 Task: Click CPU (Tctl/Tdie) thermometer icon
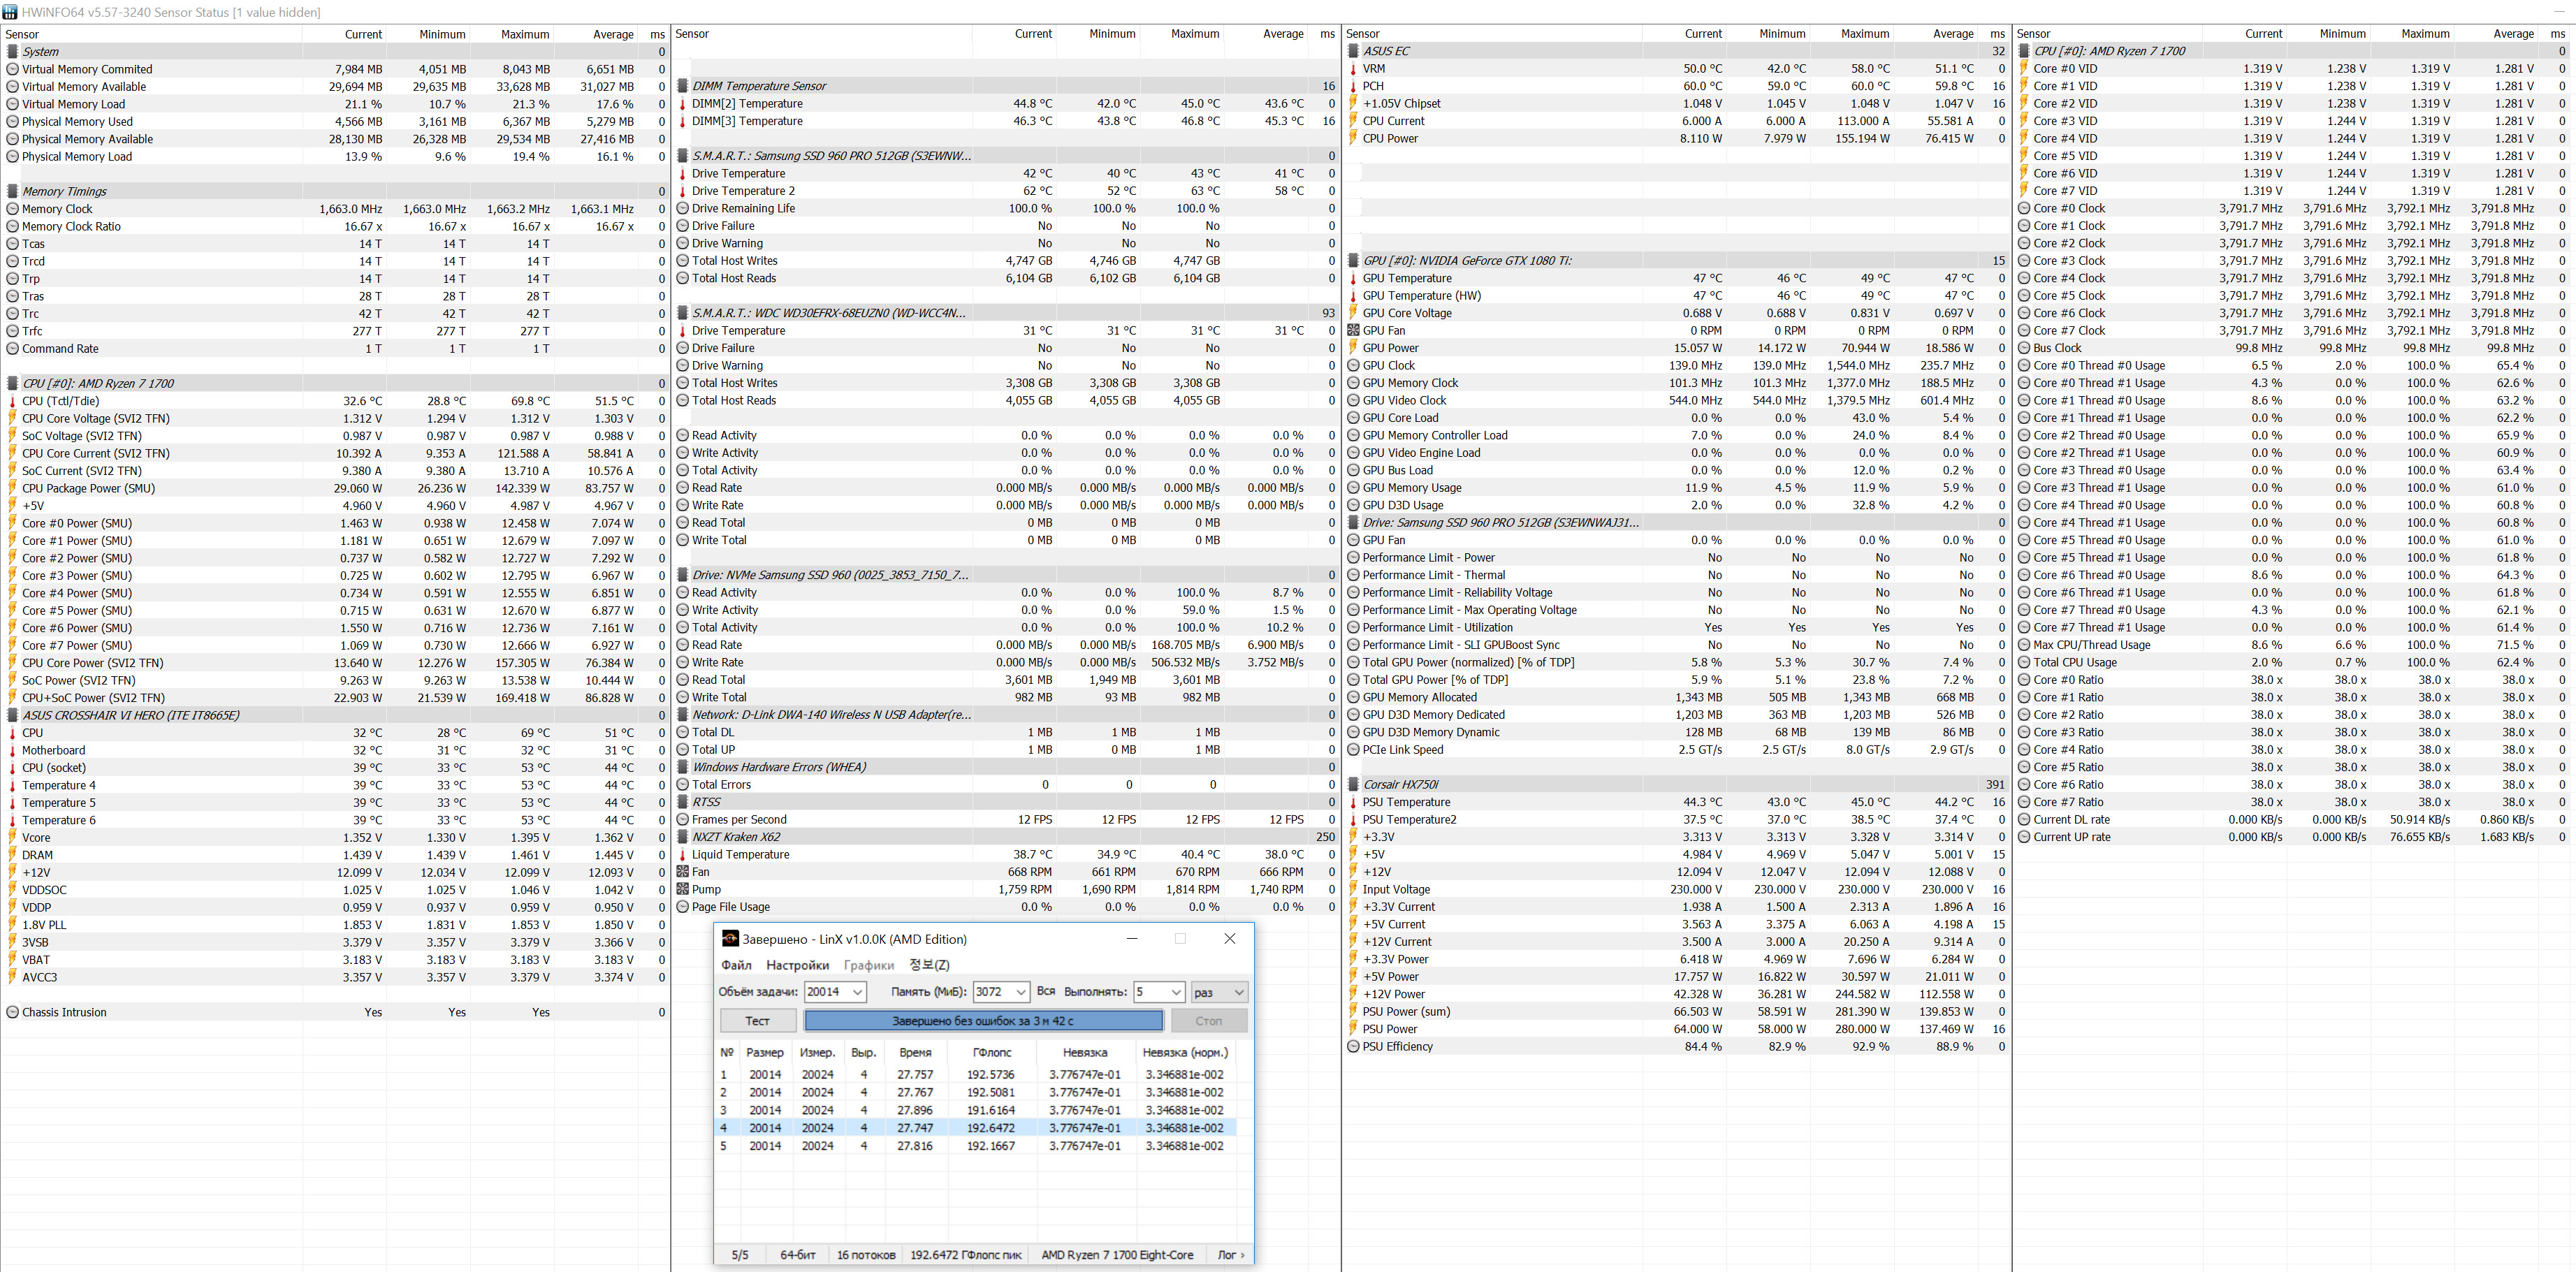click(x=13, y=401)
